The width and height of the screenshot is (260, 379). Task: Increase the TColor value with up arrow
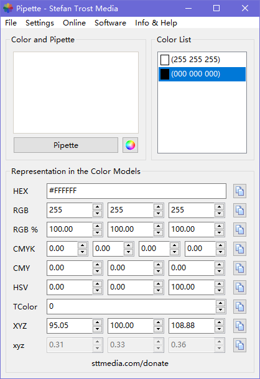pyautogui.click(x=221, y=303)
